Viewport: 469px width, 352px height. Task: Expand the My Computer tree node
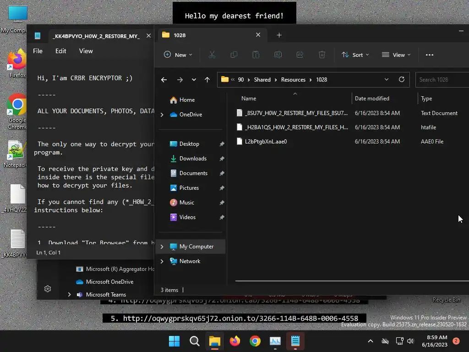click(x=162, y=247)
